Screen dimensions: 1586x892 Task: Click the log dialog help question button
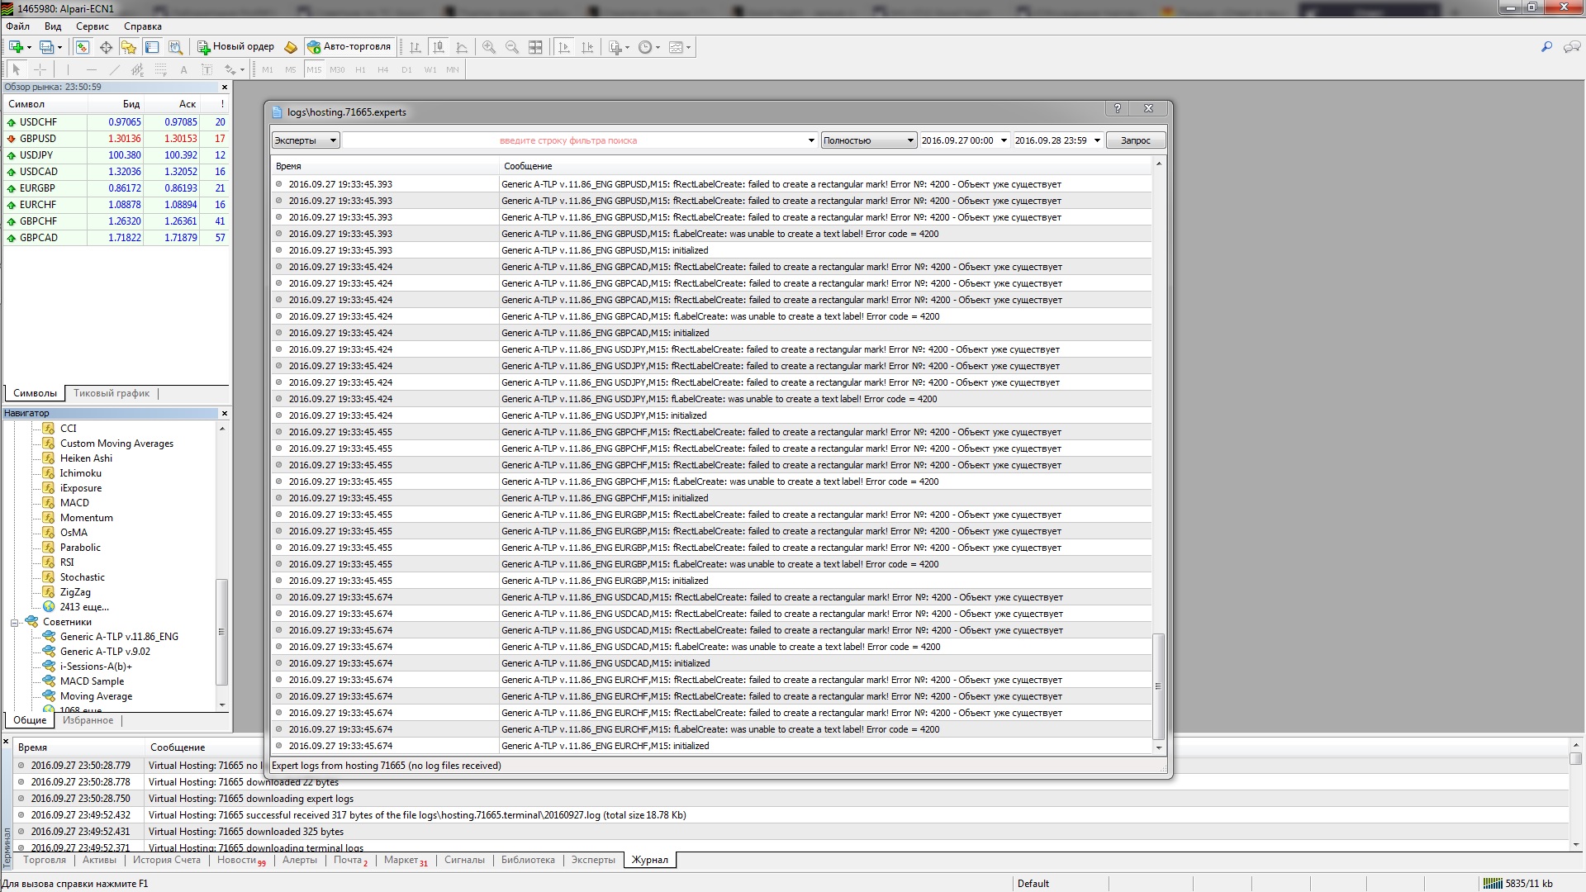(1118, 108)
